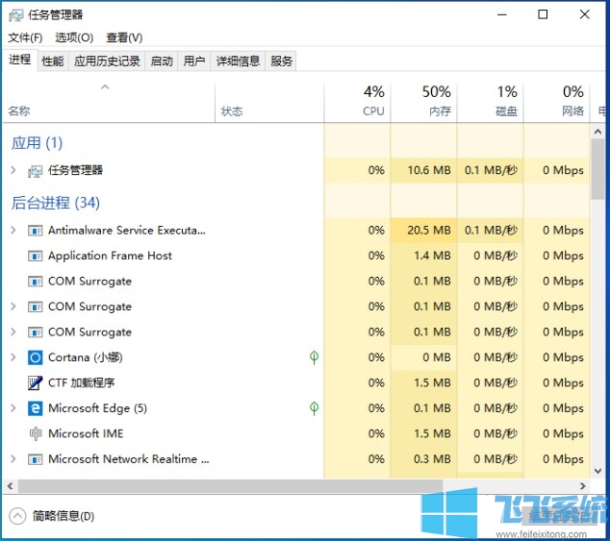Viewport: 610px width, 541px height.
Task: Click the CTF 加载程序 pen icon
Action: pos(36,382)
